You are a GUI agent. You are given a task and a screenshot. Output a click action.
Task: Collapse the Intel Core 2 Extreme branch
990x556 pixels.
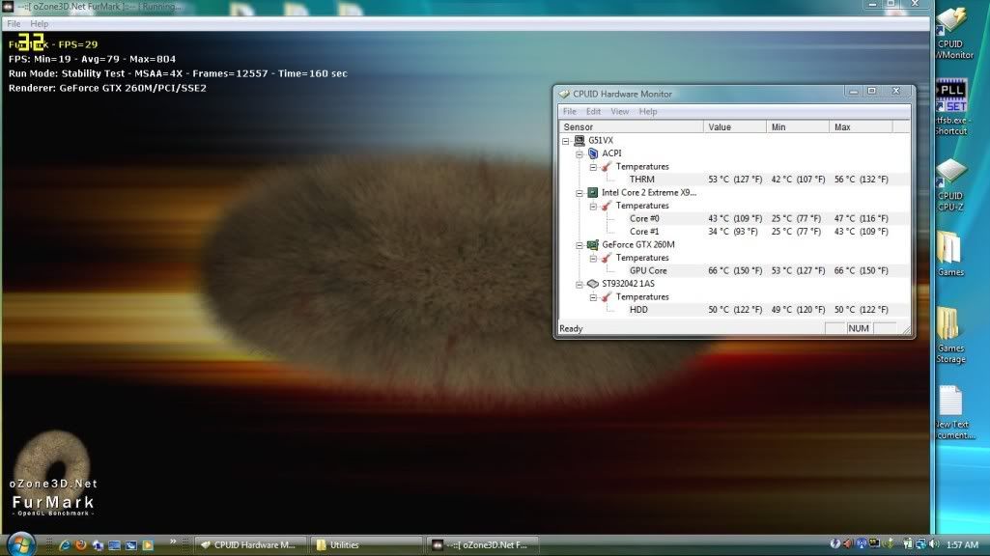(x=579, y=192)
